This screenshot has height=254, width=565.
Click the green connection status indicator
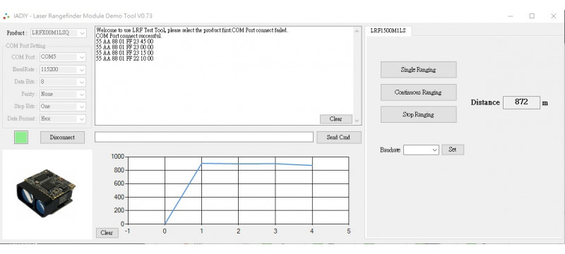[21, 138]
